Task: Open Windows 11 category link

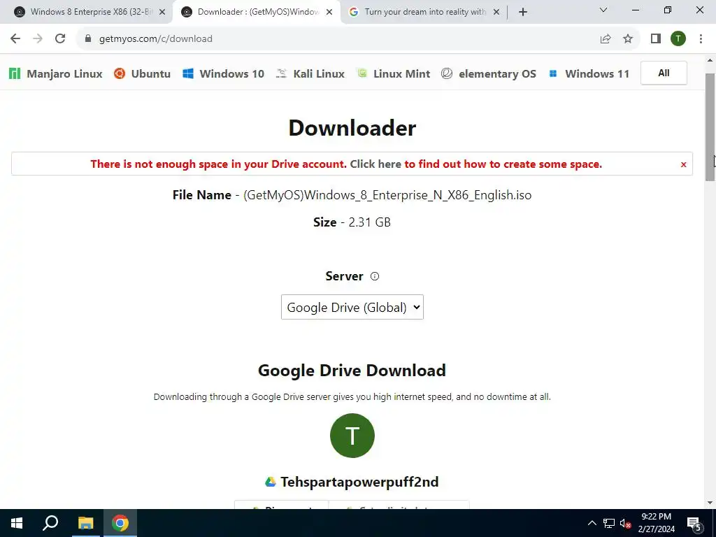Action: coord(589,73)
